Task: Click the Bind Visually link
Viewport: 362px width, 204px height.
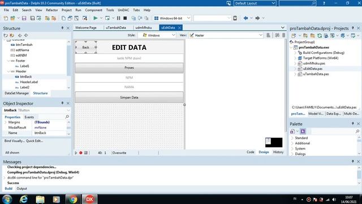Action: 14,141
